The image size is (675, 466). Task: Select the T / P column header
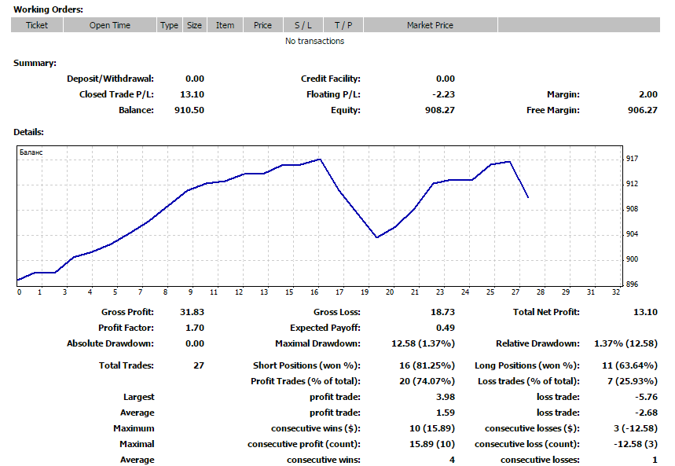343,25
